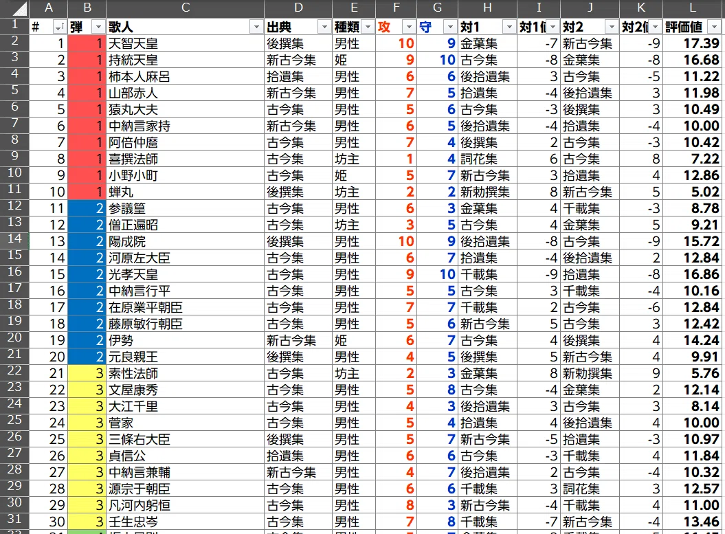Click the select-all corner triangle

tap(21, 9)
